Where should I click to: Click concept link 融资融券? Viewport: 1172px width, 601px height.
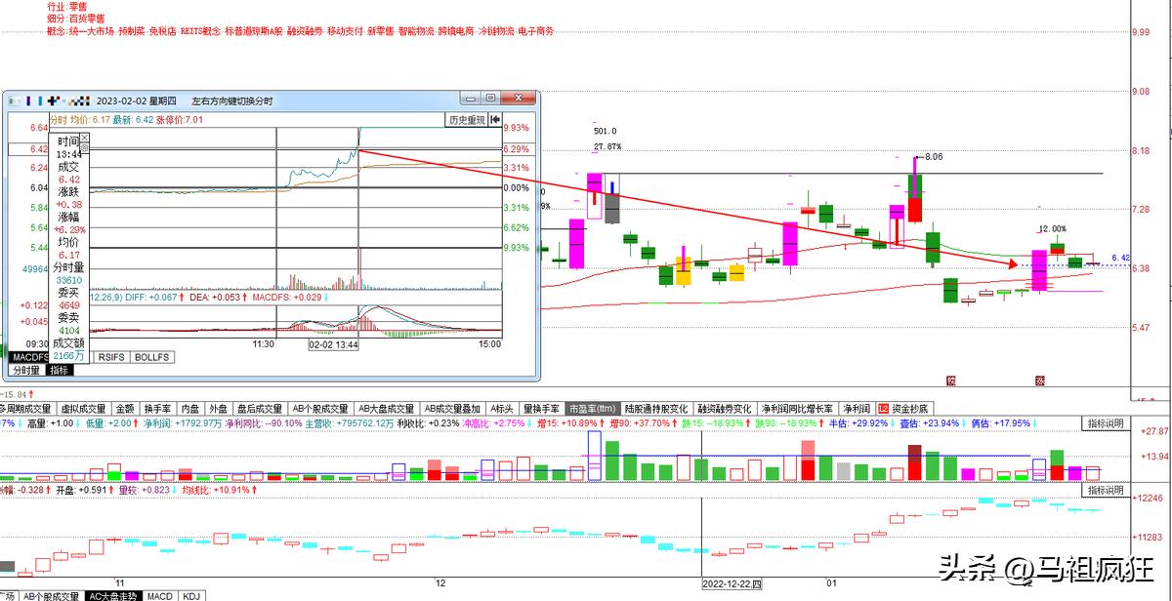pos(305,31)
